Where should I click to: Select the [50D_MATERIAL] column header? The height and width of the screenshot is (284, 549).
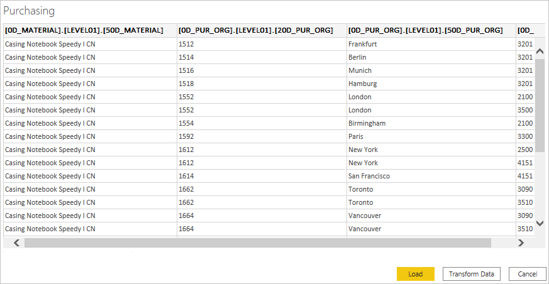point(84,30)
